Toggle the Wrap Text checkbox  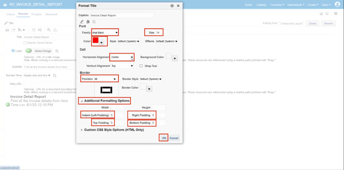click(x=141, y=66)
